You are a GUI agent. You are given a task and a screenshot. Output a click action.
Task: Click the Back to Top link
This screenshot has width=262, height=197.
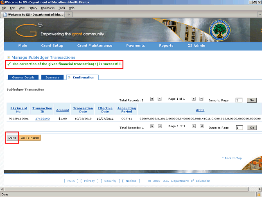tap(232, 158)
